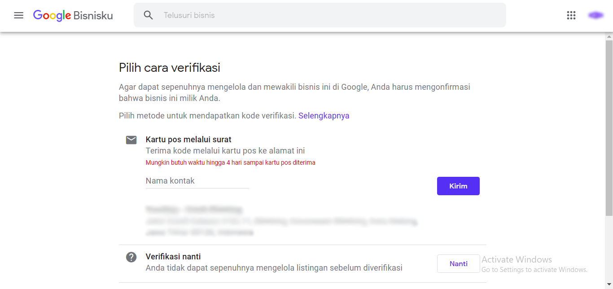The width and height of the screenshot is (613, 289).
Task: Click the scrollbar up arrow
Action: click(609, 36)
